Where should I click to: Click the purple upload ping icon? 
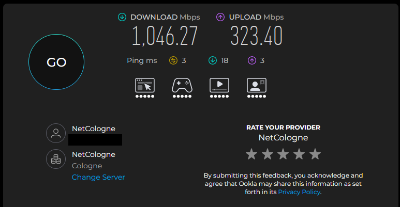point(252,60)
